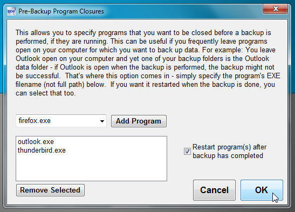Click inside the firefox.exe text field

tap(57, 121)
